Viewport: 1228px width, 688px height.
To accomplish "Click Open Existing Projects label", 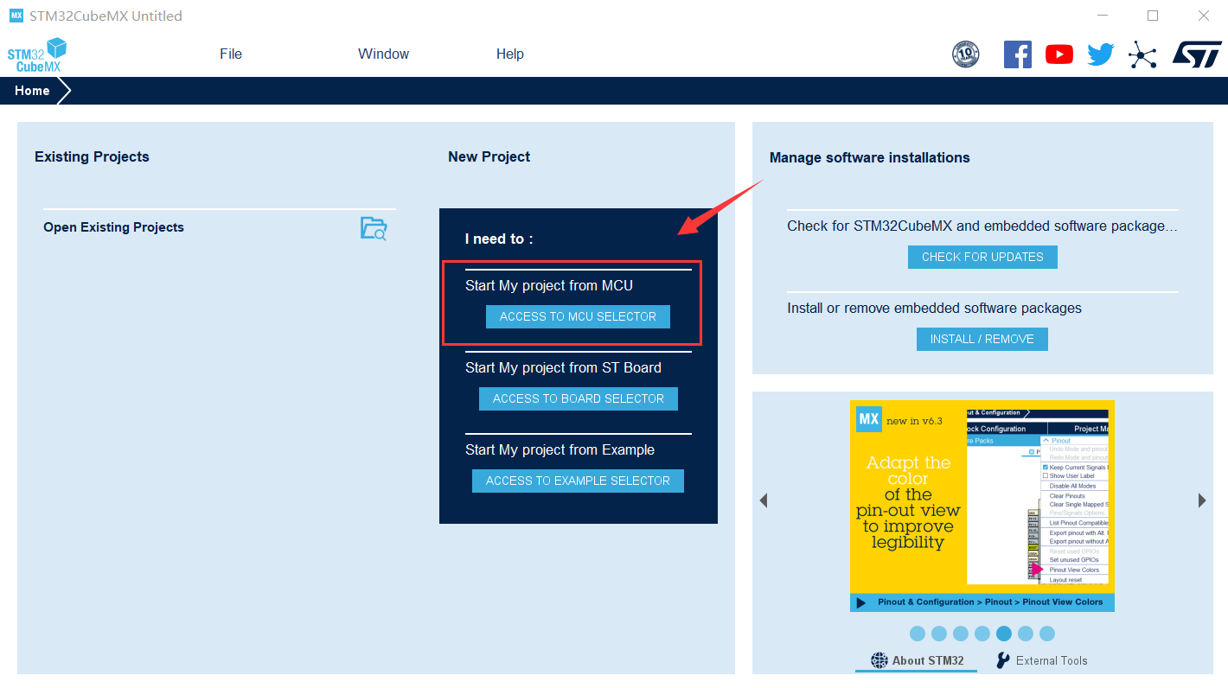I will click(x=113, y=227).
